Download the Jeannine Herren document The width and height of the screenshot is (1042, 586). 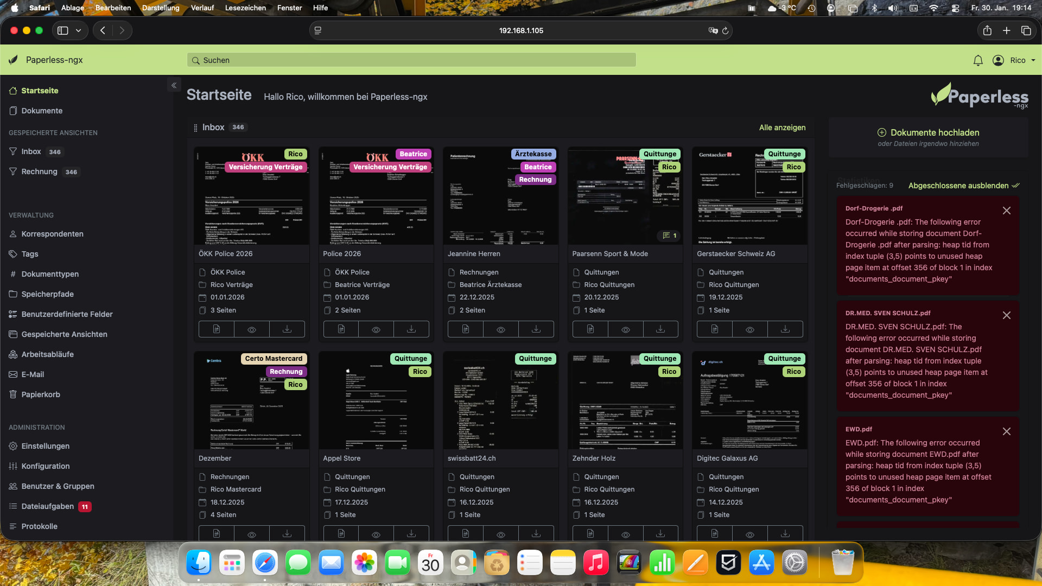coord(536,329)
